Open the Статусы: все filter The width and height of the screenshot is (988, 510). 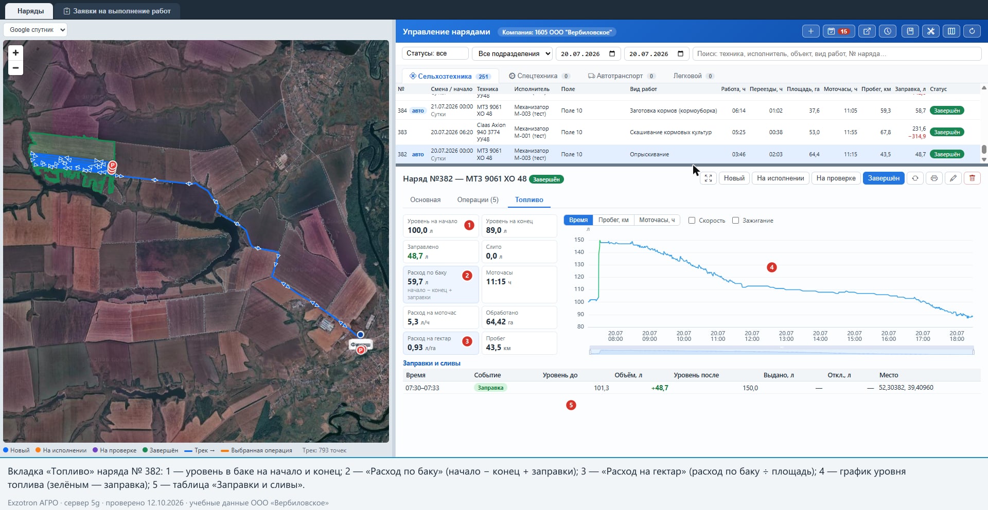click(x=435, y=53)
